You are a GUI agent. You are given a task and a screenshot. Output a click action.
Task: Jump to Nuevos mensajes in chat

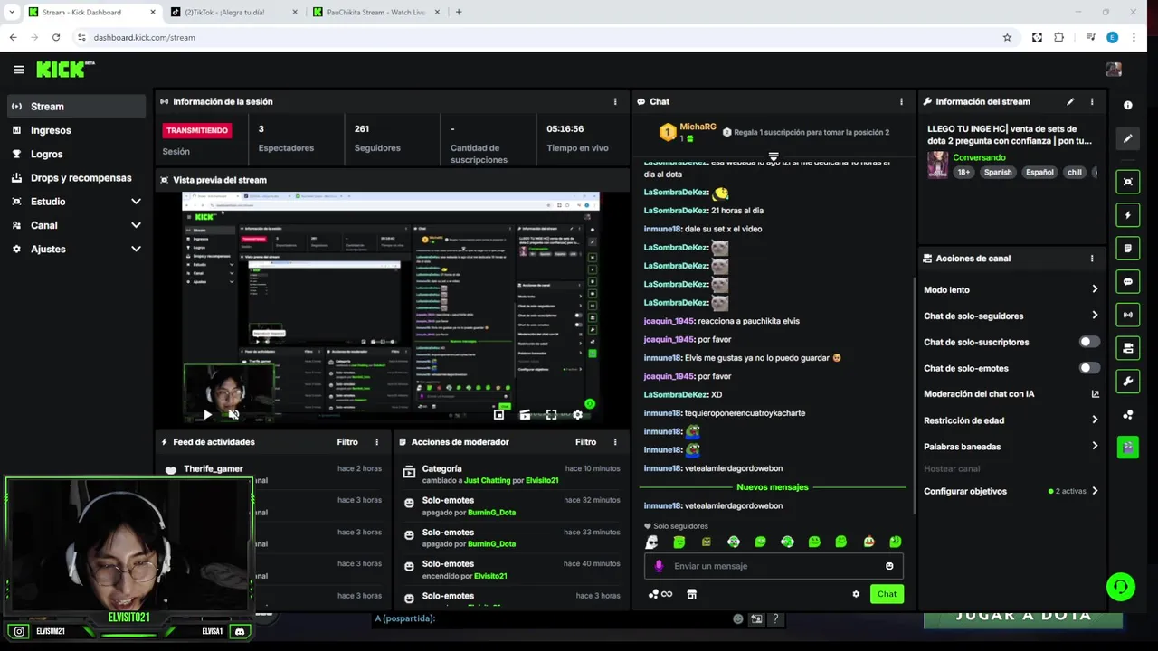coord(773,487)
